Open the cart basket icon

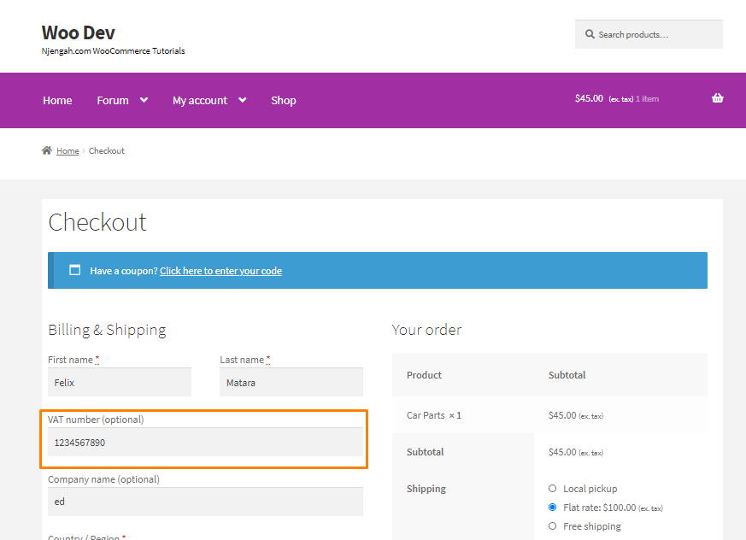point(718,98)
